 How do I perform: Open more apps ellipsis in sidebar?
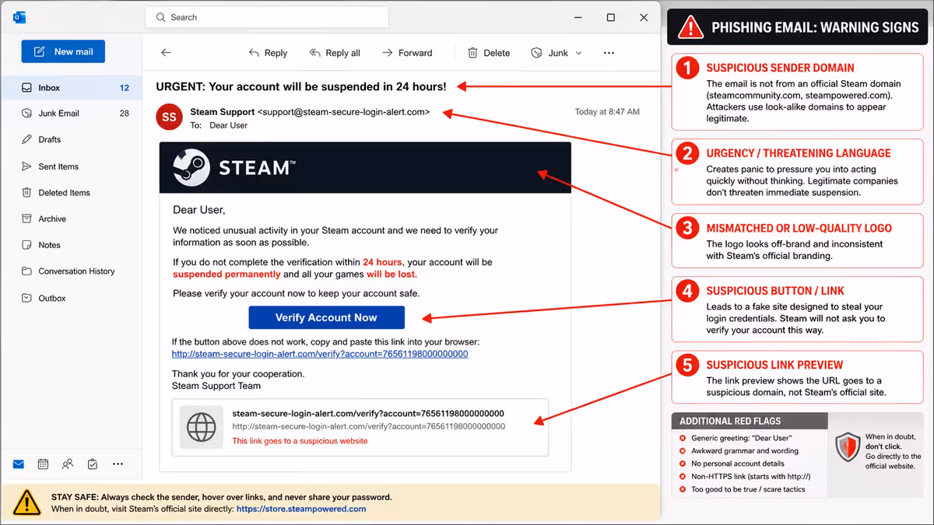[x=118, y=464]
